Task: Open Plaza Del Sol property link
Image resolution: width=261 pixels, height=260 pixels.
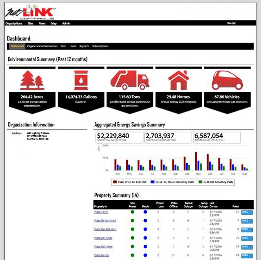Action: tap(102, 255)
